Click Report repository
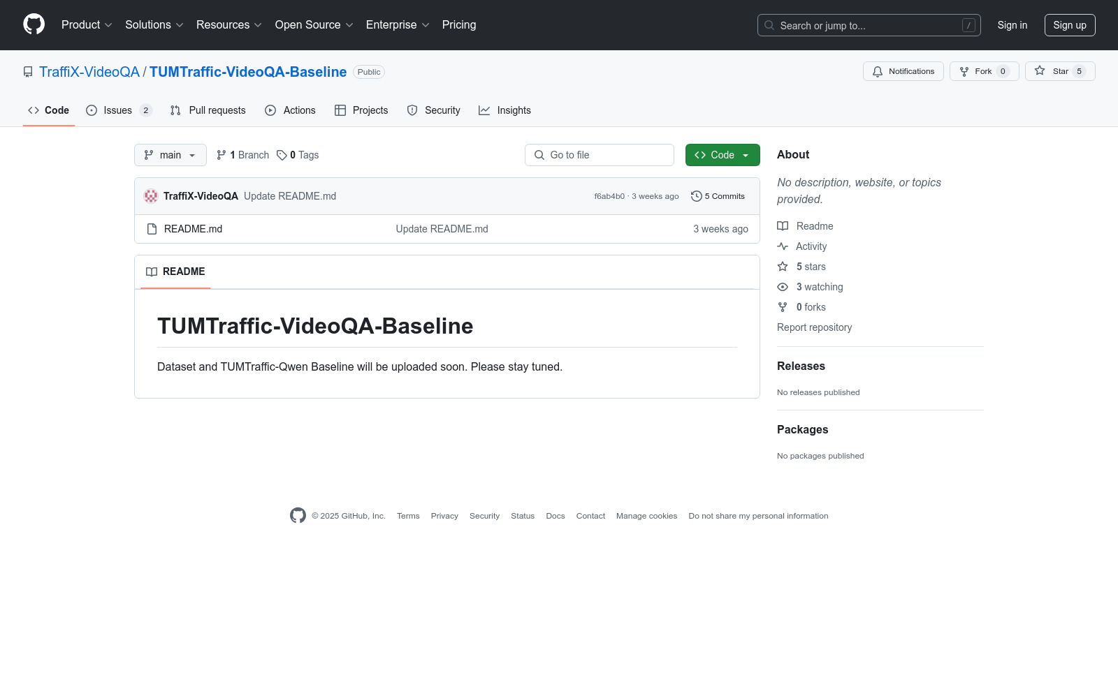Viewport: 1118px width, 698px height. [814, 327]
